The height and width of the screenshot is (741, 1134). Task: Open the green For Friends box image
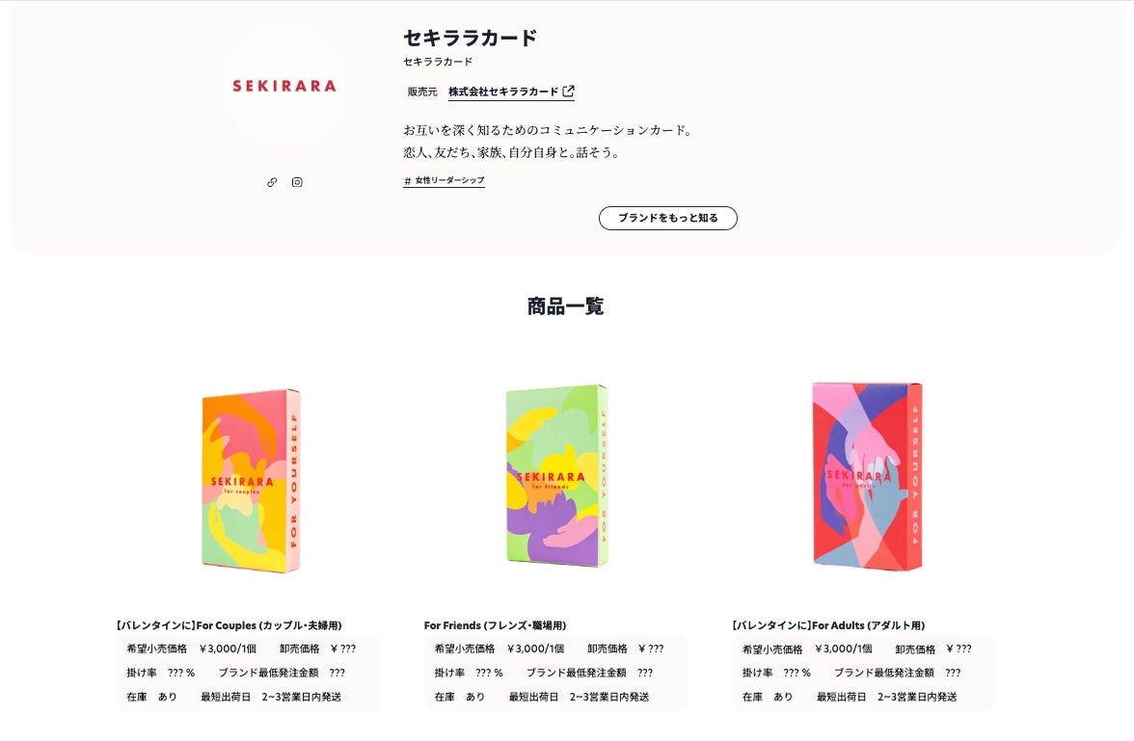557,476
